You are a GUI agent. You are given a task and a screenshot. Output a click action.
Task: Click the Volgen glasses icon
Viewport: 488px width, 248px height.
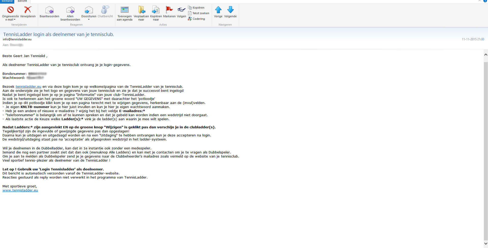[x=181, y=10]
